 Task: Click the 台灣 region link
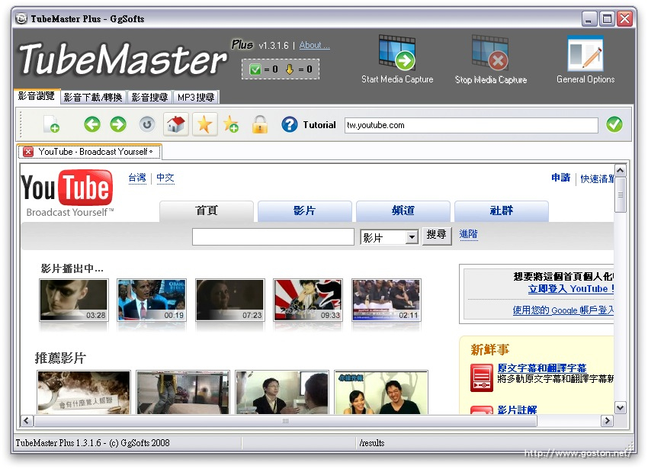pyautogui.click(x=137, y=178)
